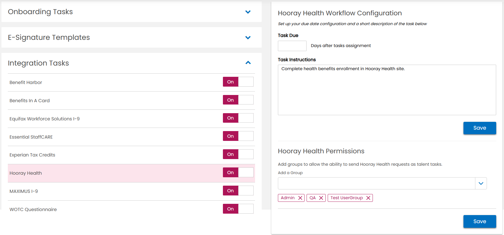The height and width of the screenshot is (235, 504).
Task: Click inside the Task Instructions text area
Action: pyautogui.click(x=387, y=90)
